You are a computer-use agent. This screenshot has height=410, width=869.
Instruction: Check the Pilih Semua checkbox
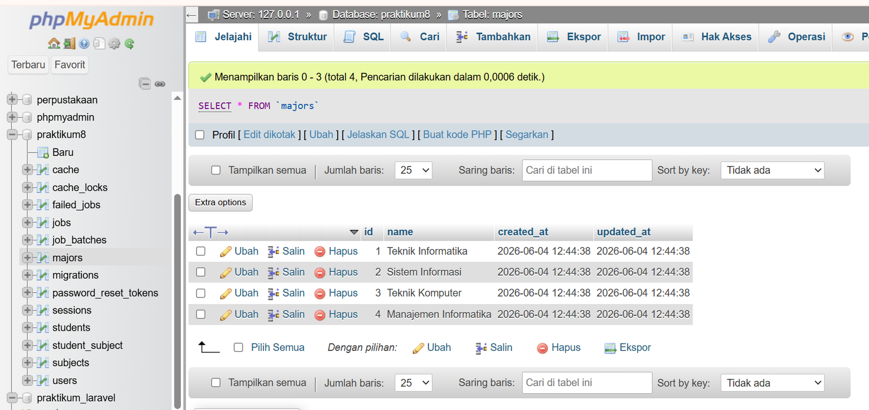pyautogui.click(x=238, y=348)
